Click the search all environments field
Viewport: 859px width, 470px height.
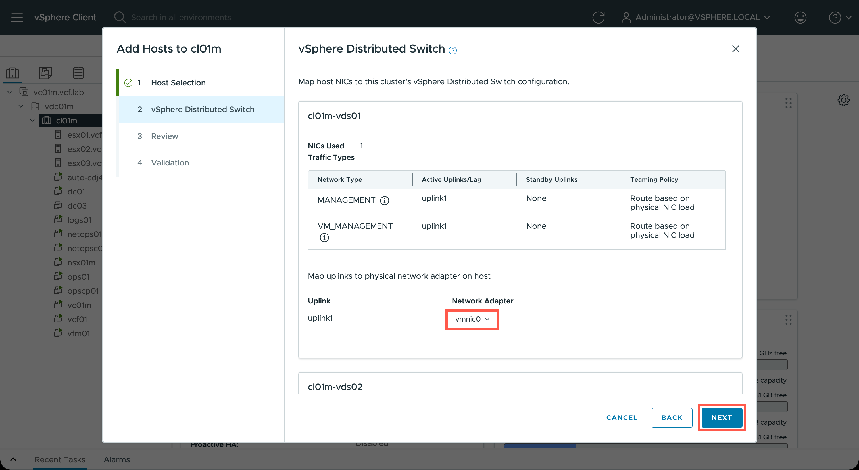[x=181, y=17]
